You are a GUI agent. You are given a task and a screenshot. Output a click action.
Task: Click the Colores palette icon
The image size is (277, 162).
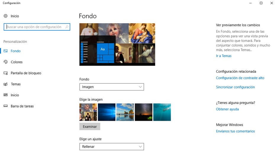5,62
